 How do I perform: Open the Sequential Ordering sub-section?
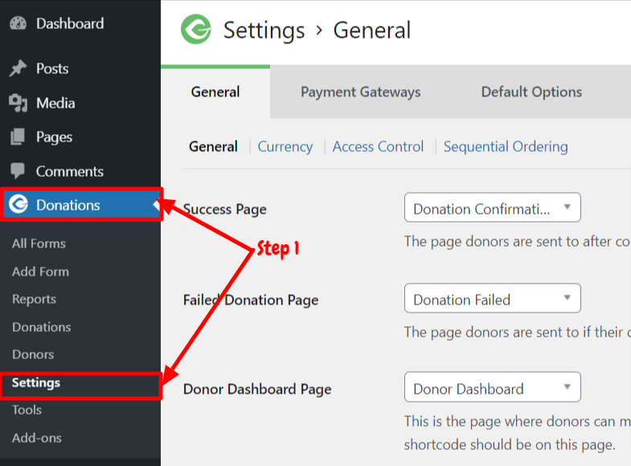click(506, 146)
